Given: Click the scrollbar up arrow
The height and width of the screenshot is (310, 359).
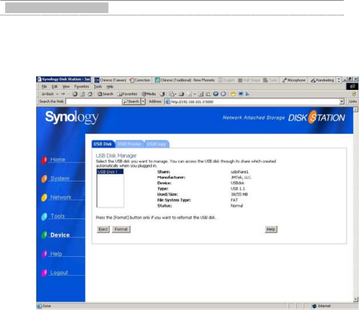Looking at the screenshot, I should click(355, 110).
